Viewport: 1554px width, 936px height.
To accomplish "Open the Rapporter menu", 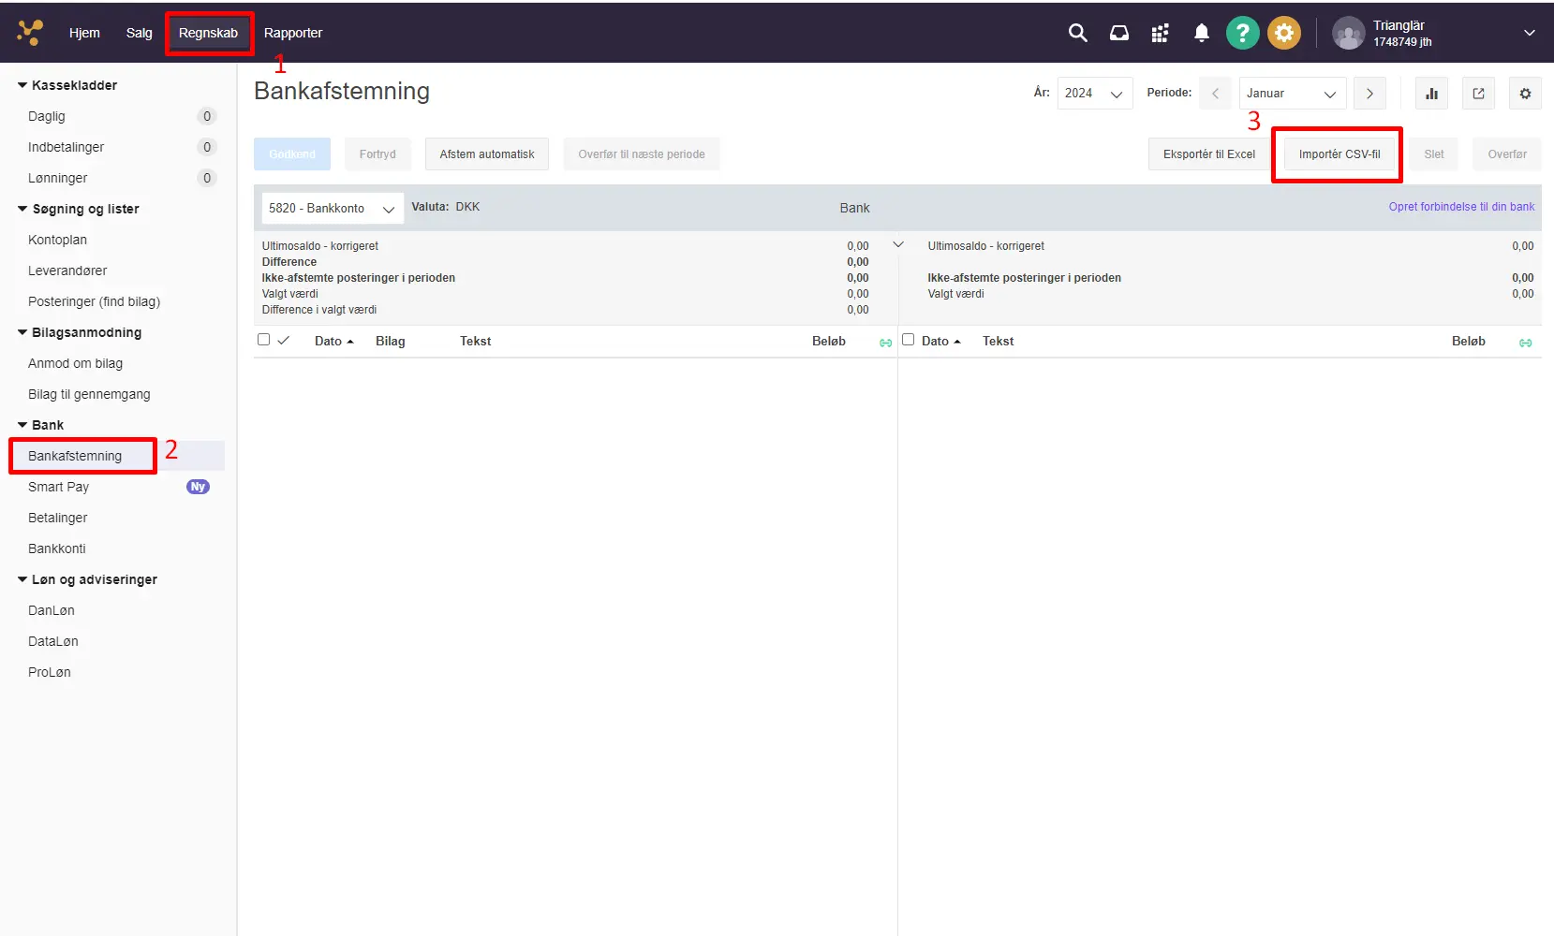I will pos(292,33).
